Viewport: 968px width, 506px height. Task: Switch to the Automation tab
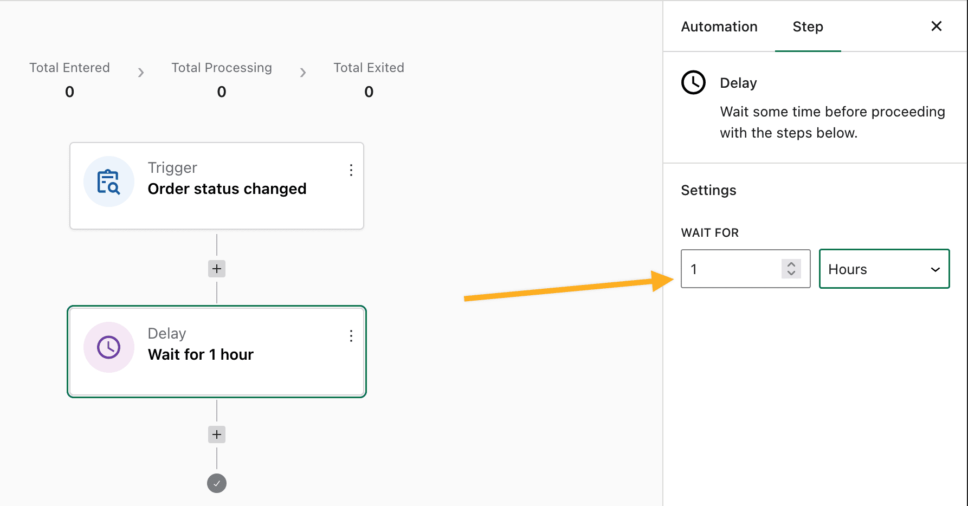[719, 27]
